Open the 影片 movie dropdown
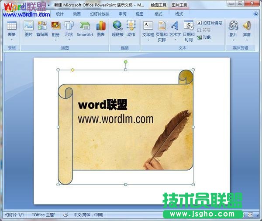Image resolution: width=262 pixels, height=221 pixels. point(233,40)
